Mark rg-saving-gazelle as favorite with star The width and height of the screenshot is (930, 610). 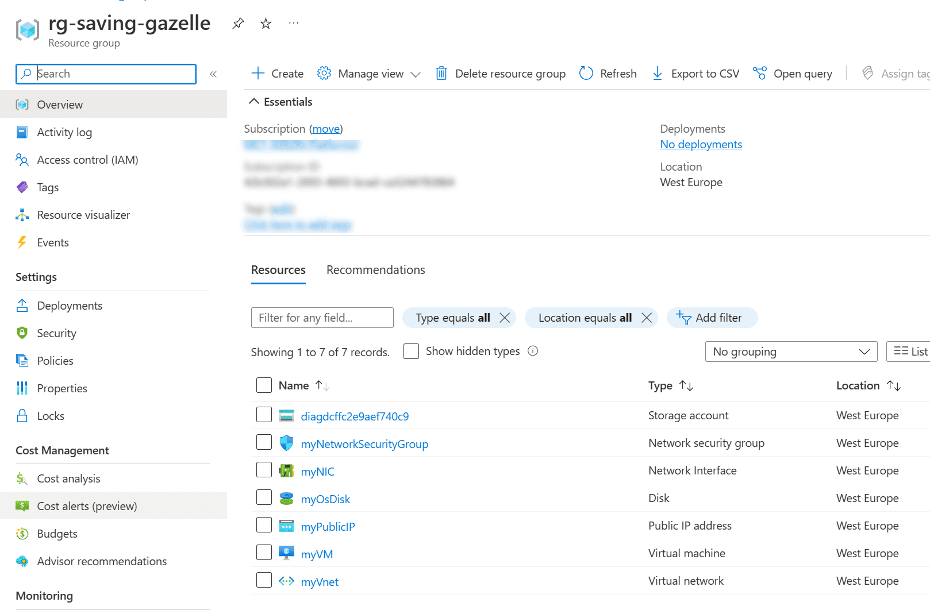(266, 24)
